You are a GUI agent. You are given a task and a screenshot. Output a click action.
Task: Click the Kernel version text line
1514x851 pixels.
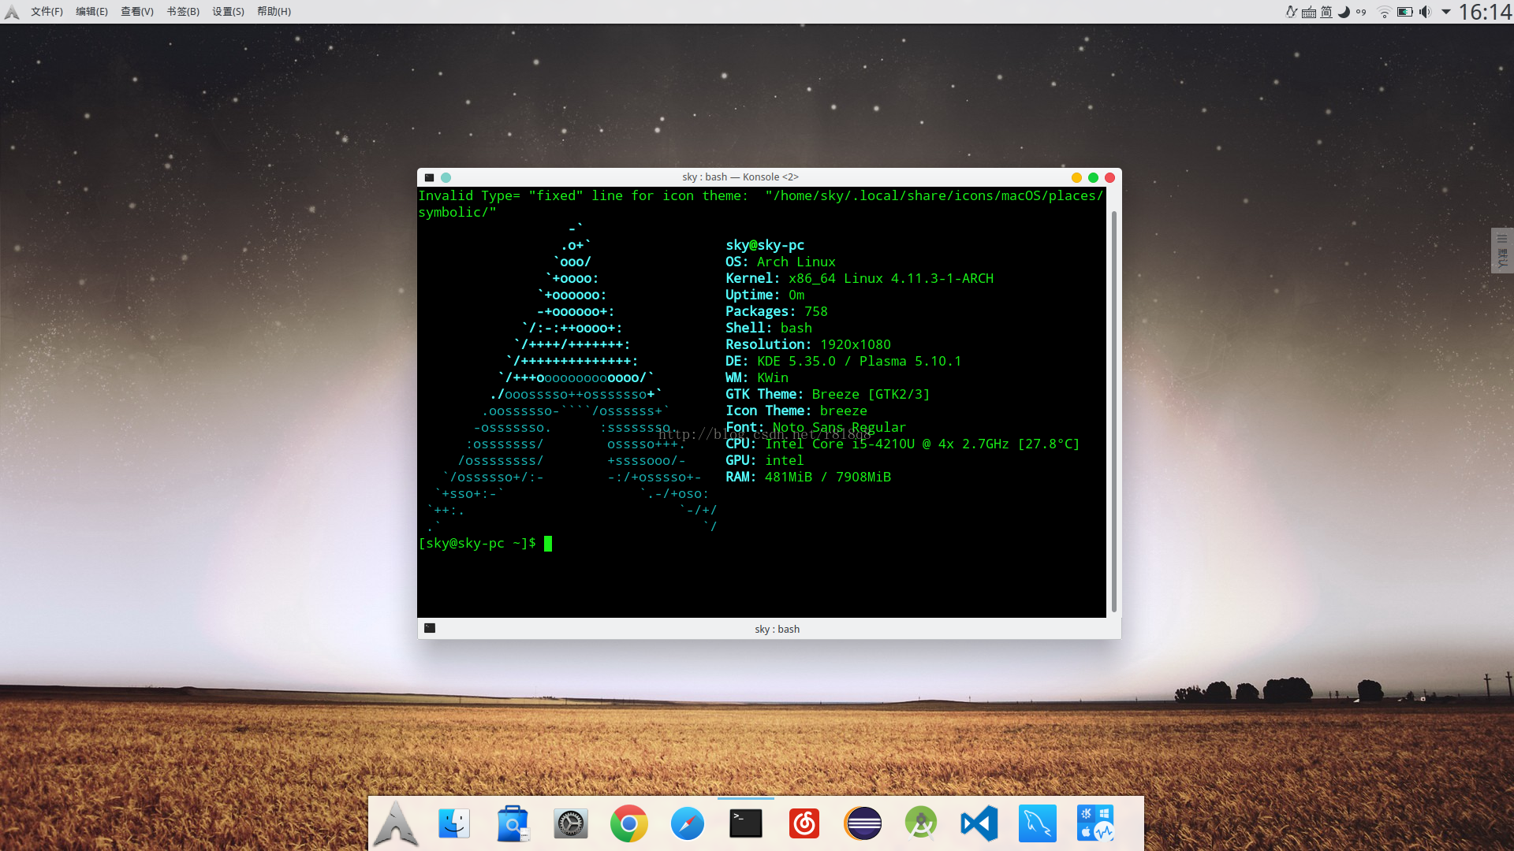coord(860,279)
